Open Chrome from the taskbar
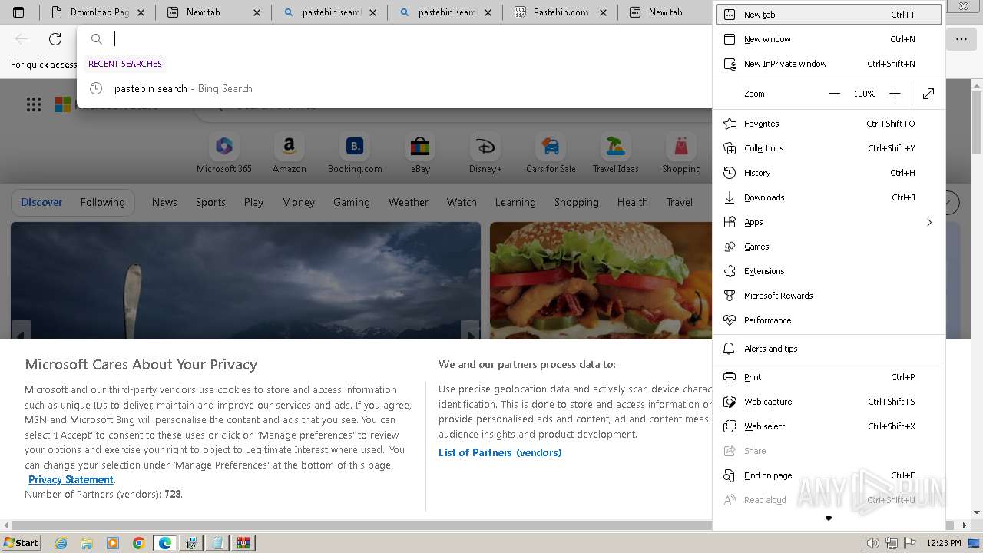Viewport: 983px width, 553px height. 139,542
